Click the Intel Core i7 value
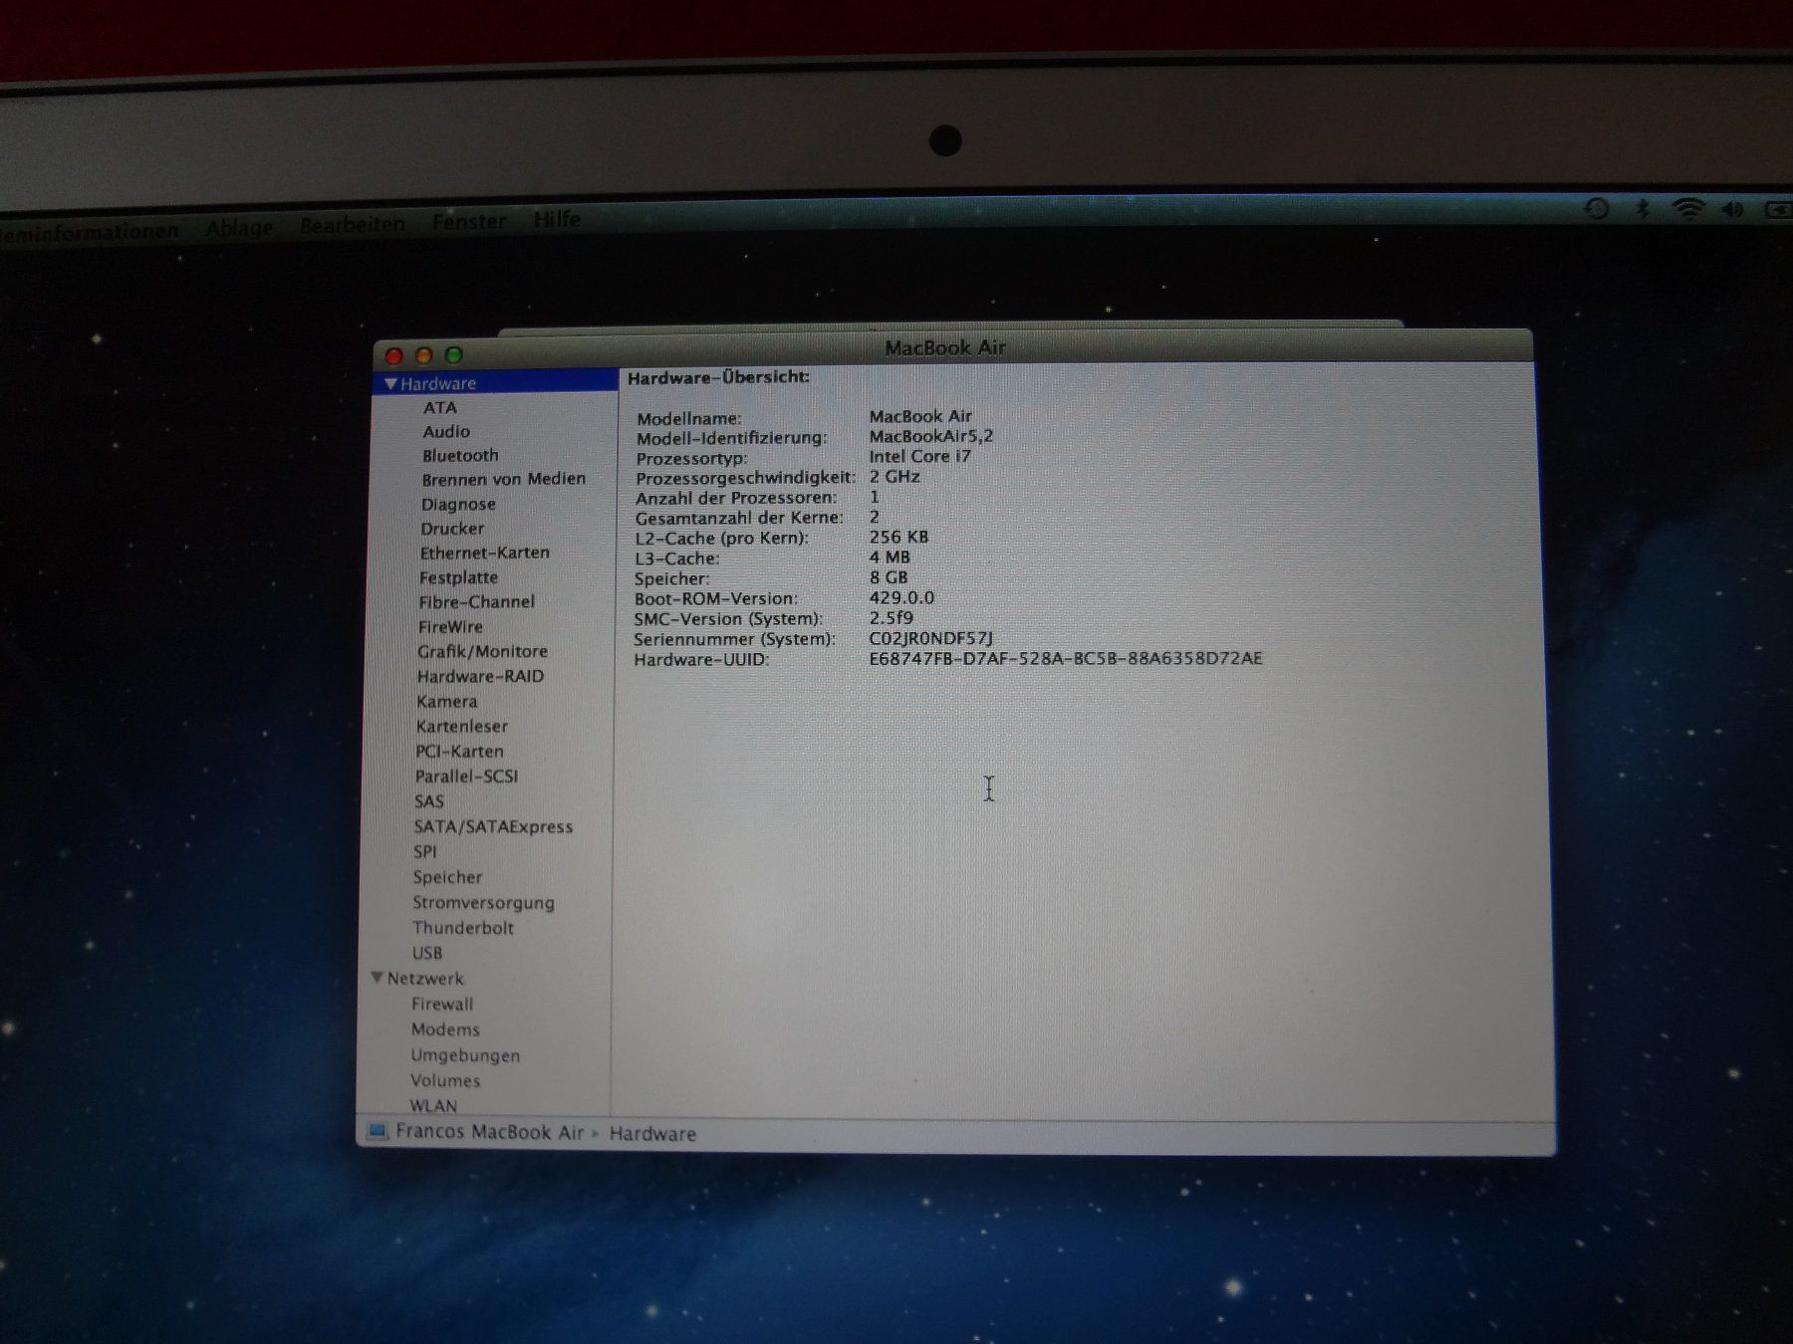 point(919,456)
